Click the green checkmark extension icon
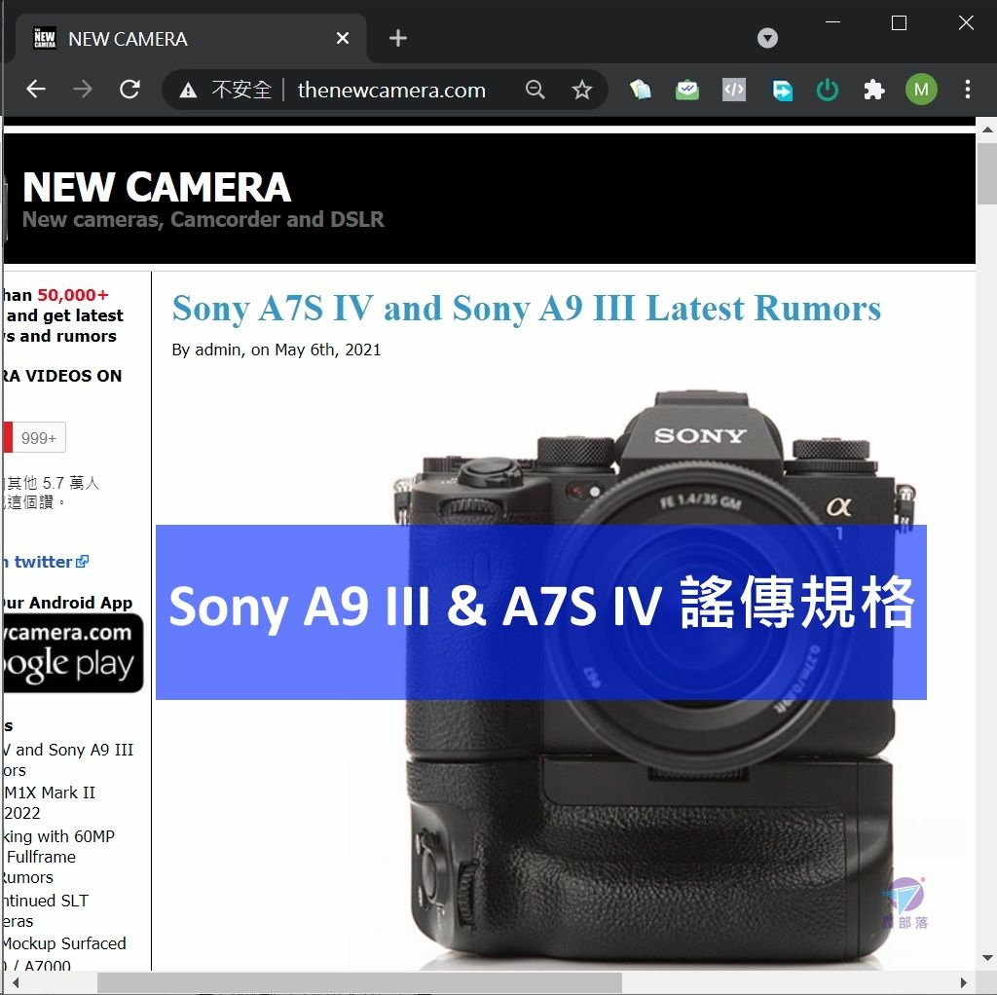 click(687, 90)
